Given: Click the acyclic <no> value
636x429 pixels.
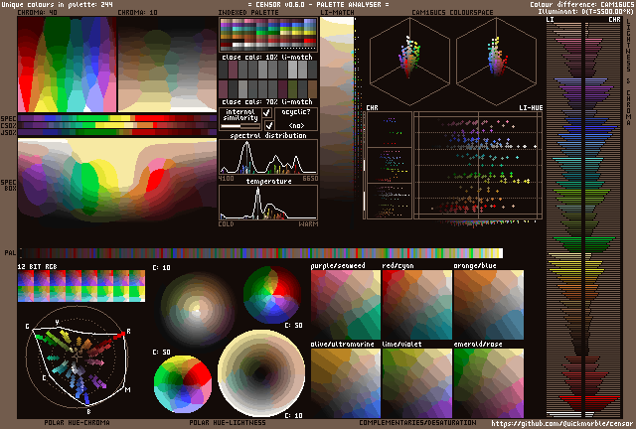Looking at the screenshot, I should coord(297,126).
